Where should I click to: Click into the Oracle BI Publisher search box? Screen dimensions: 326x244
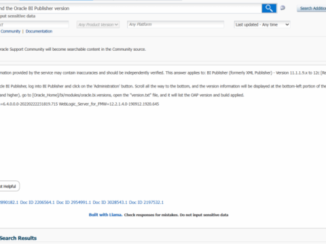(130, 8)
